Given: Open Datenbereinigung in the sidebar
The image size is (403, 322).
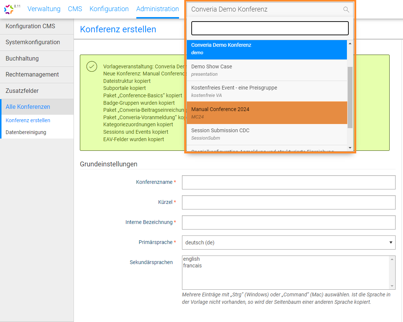Looking at the screenshot, I should [x=26, y=132].
